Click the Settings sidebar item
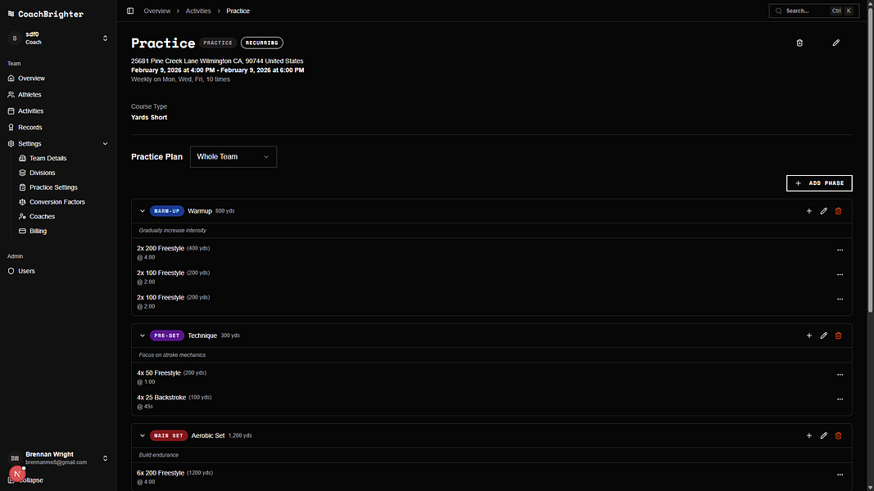 (x=58, y=144)
